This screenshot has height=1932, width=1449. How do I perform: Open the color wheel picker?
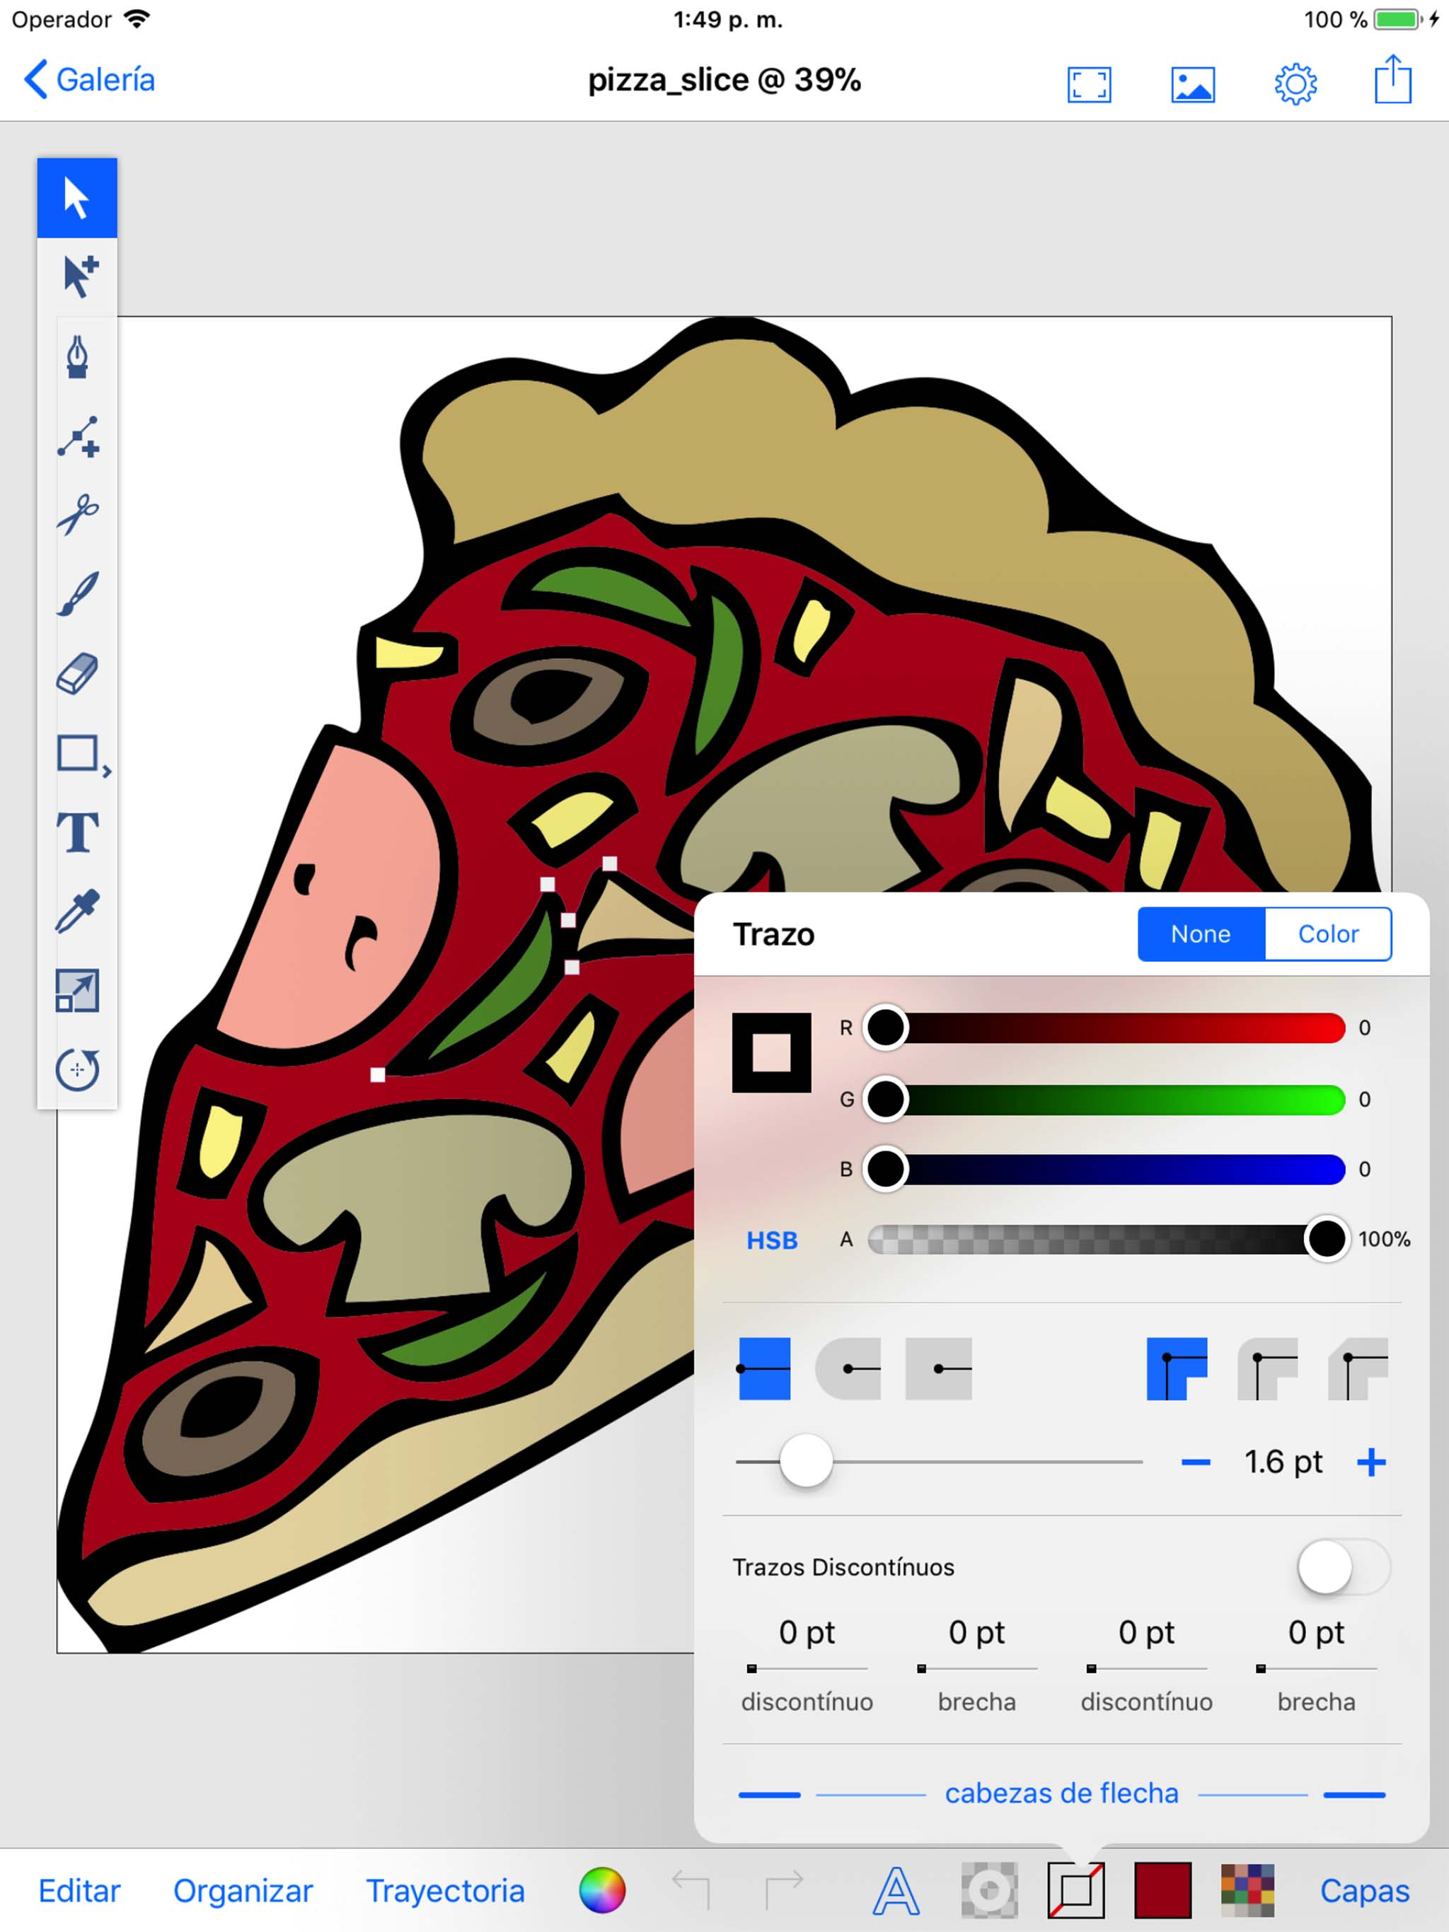[x=602, y=1891]
